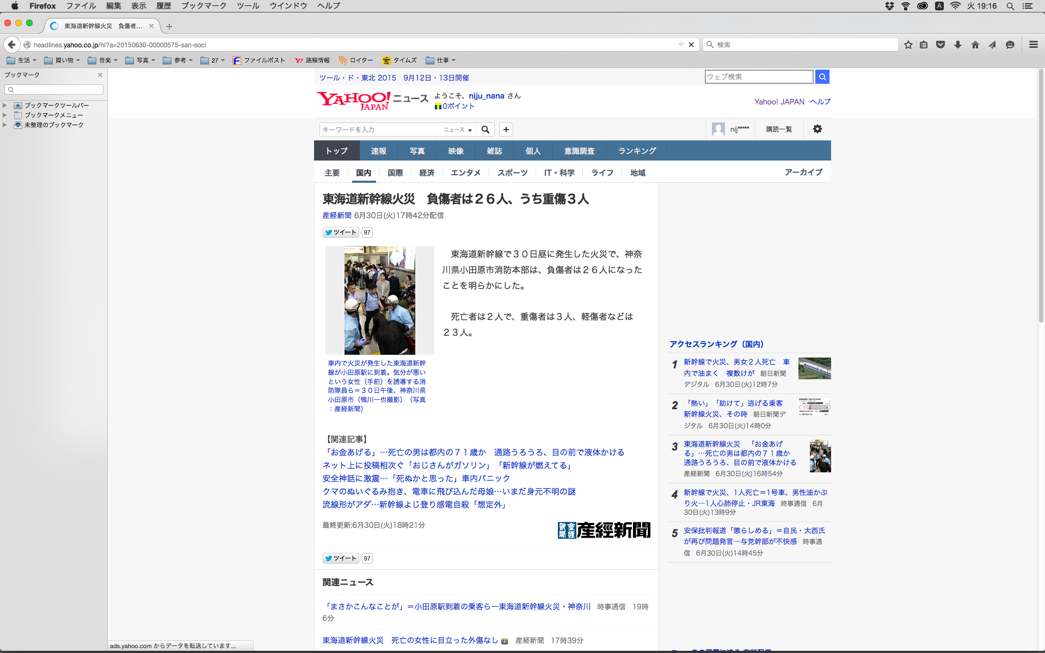Click the plus button beside keyword search

pyautogui.click(x=506, y=130)
